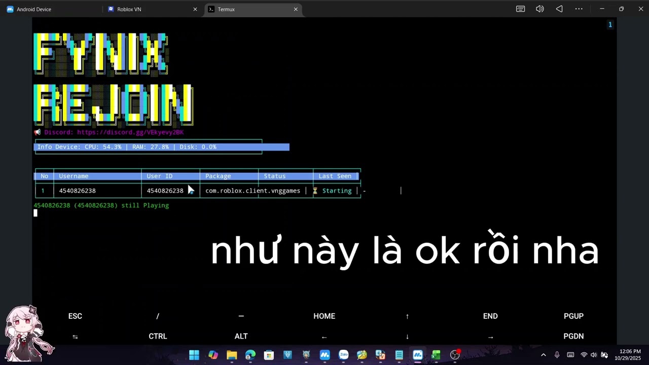Open the Excel icon in taskbar

pyautogui.click(x=436, y=355)
